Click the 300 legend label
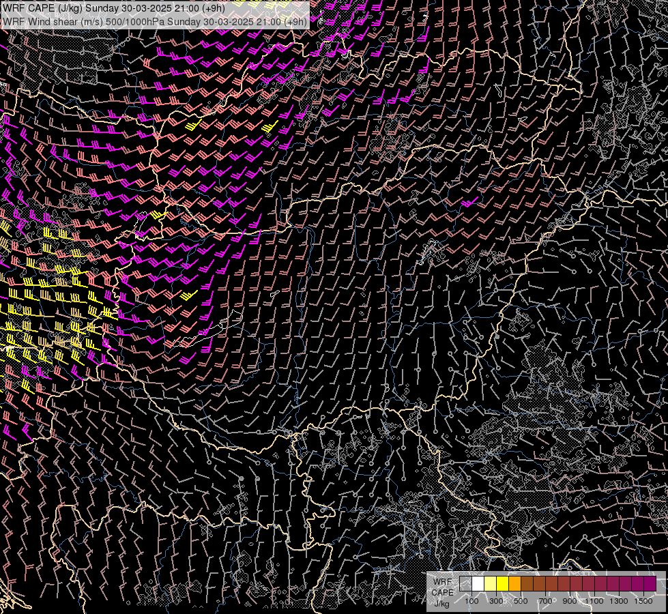Viewport: 668px width, 614px height. pos(496,601)
